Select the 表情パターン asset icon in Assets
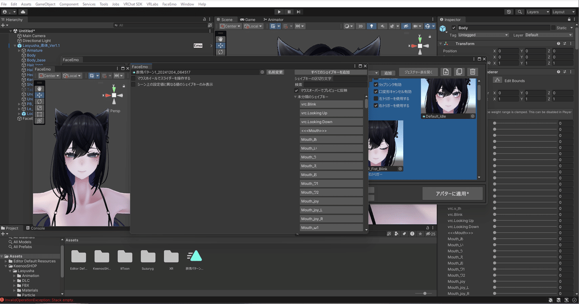 pos(194,256)
